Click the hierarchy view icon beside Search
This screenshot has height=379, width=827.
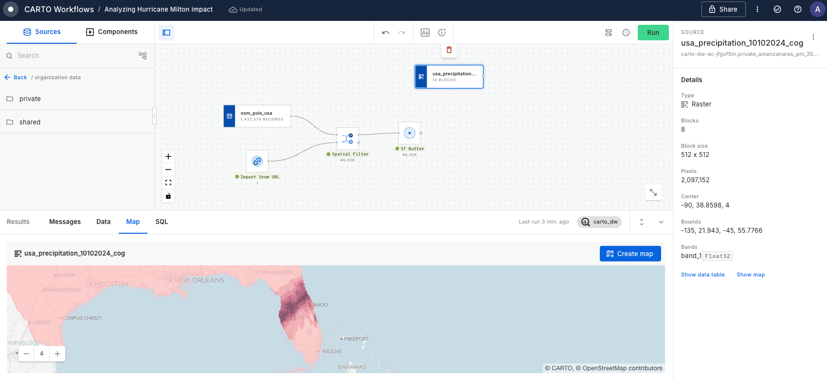click(x=143, y=56)
